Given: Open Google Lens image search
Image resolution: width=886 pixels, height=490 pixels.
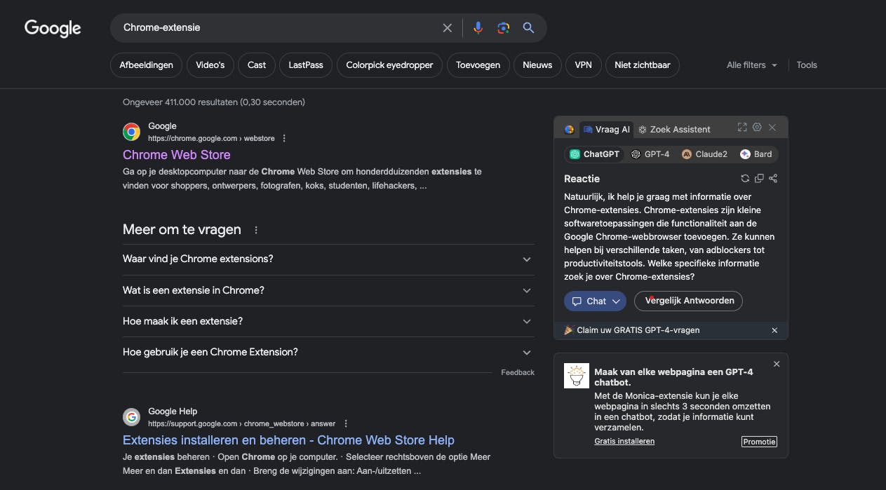Looking at the screenshot, I should pos(503,28).
